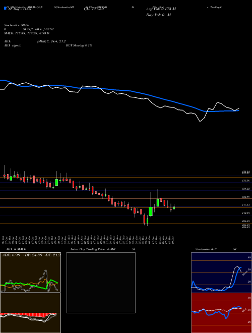This screenshot has height=333, width=252.
Task: Click the last green candlestick on the chart
Action: [x=174, y=208]
